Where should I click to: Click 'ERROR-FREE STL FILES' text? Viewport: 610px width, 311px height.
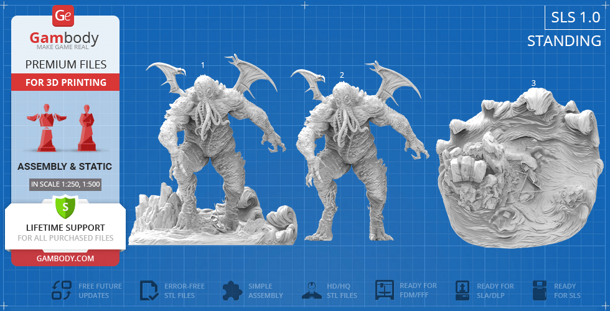184,290
